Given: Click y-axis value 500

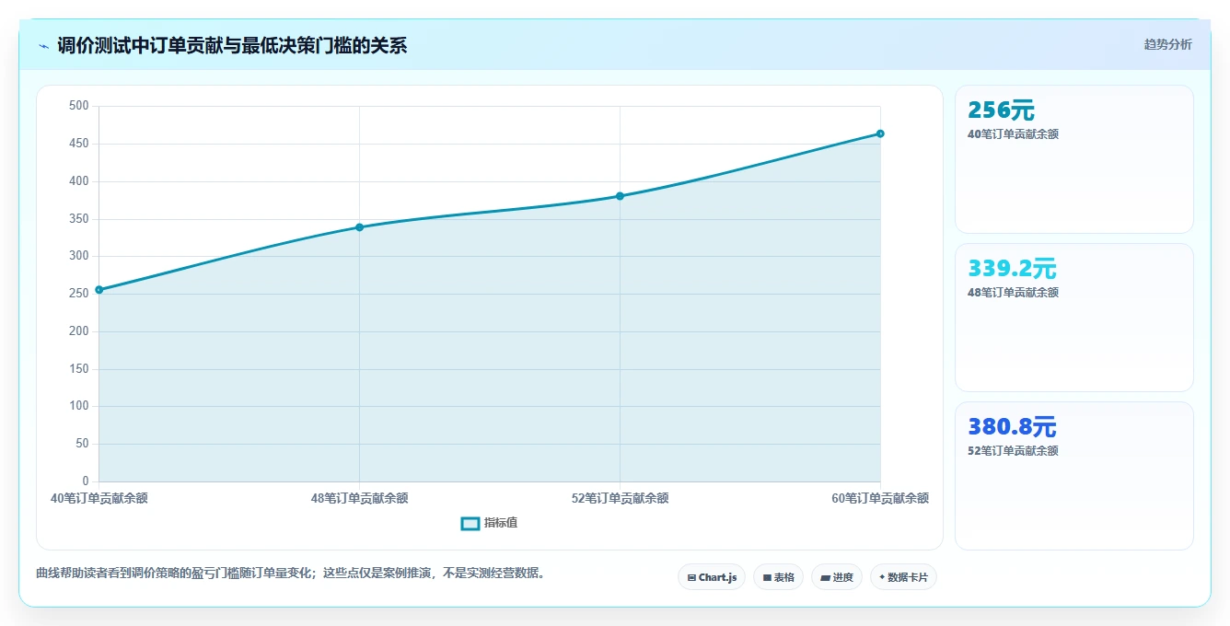Looking at the screenshot, I should 79,106.
